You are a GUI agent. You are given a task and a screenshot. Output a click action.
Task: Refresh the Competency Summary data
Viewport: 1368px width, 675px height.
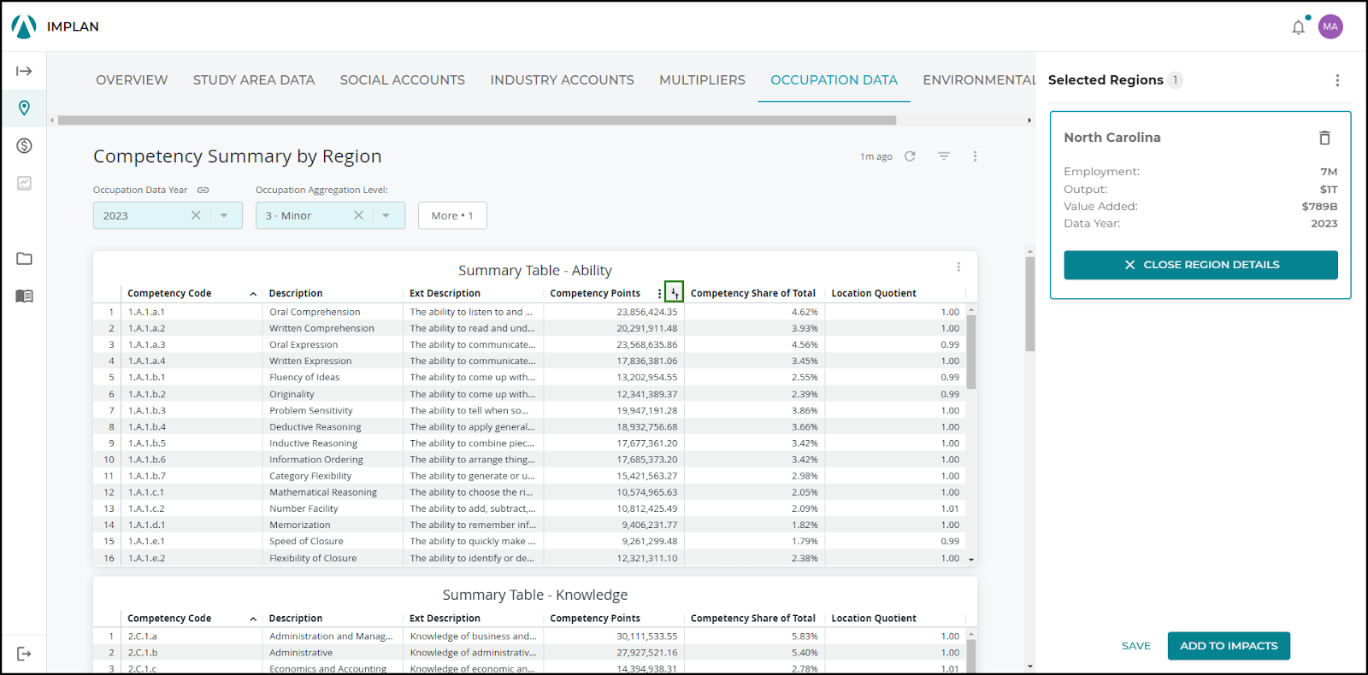click(910, 156)
